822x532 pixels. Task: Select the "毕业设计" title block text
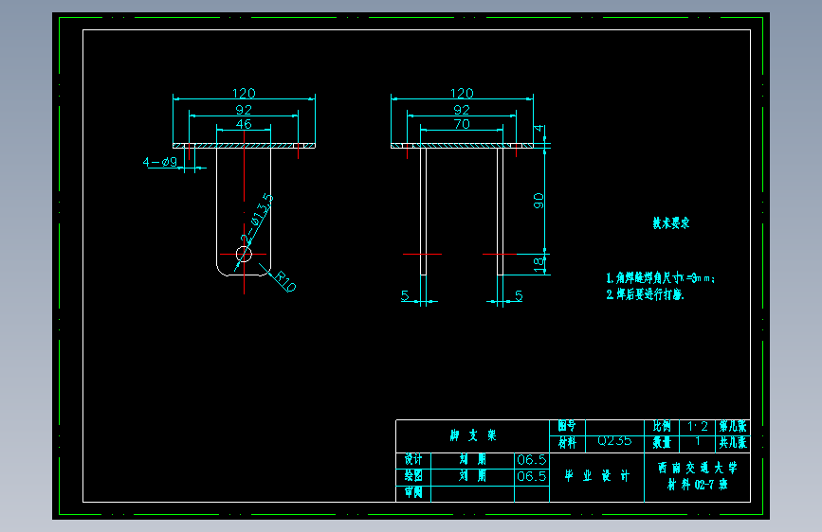click(596, 476)
